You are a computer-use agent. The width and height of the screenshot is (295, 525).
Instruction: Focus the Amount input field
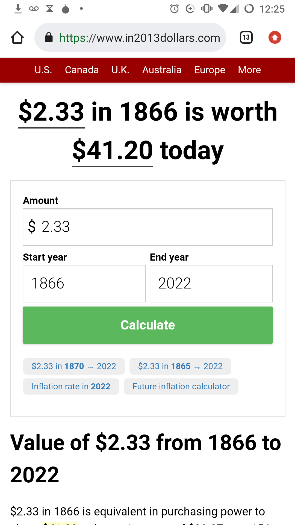pyautogui.click(x=148, y=227)
